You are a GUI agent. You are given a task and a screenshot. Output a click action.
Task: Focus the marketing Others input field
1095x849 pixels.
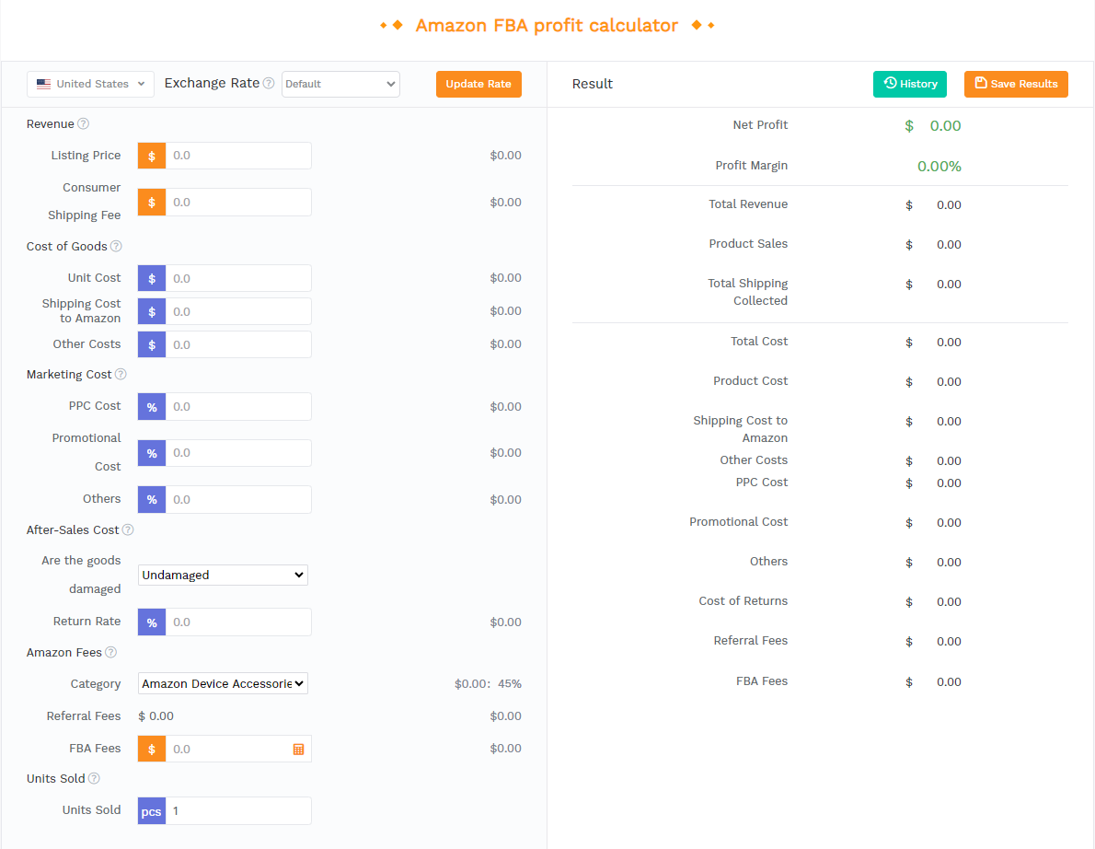point(238,500)
